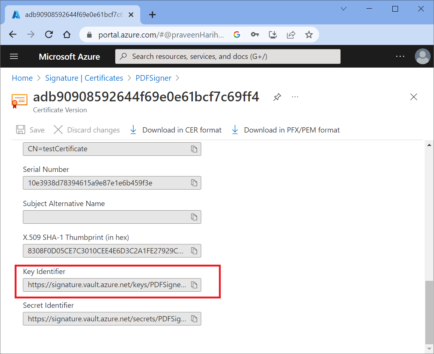Reload the page with refresh icon
Screen dimensions: 434x354
coord(49,34)
